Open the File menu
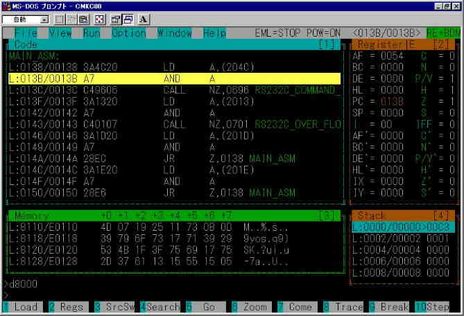Screen dimensions: 464x316 (x=26, y=33)
